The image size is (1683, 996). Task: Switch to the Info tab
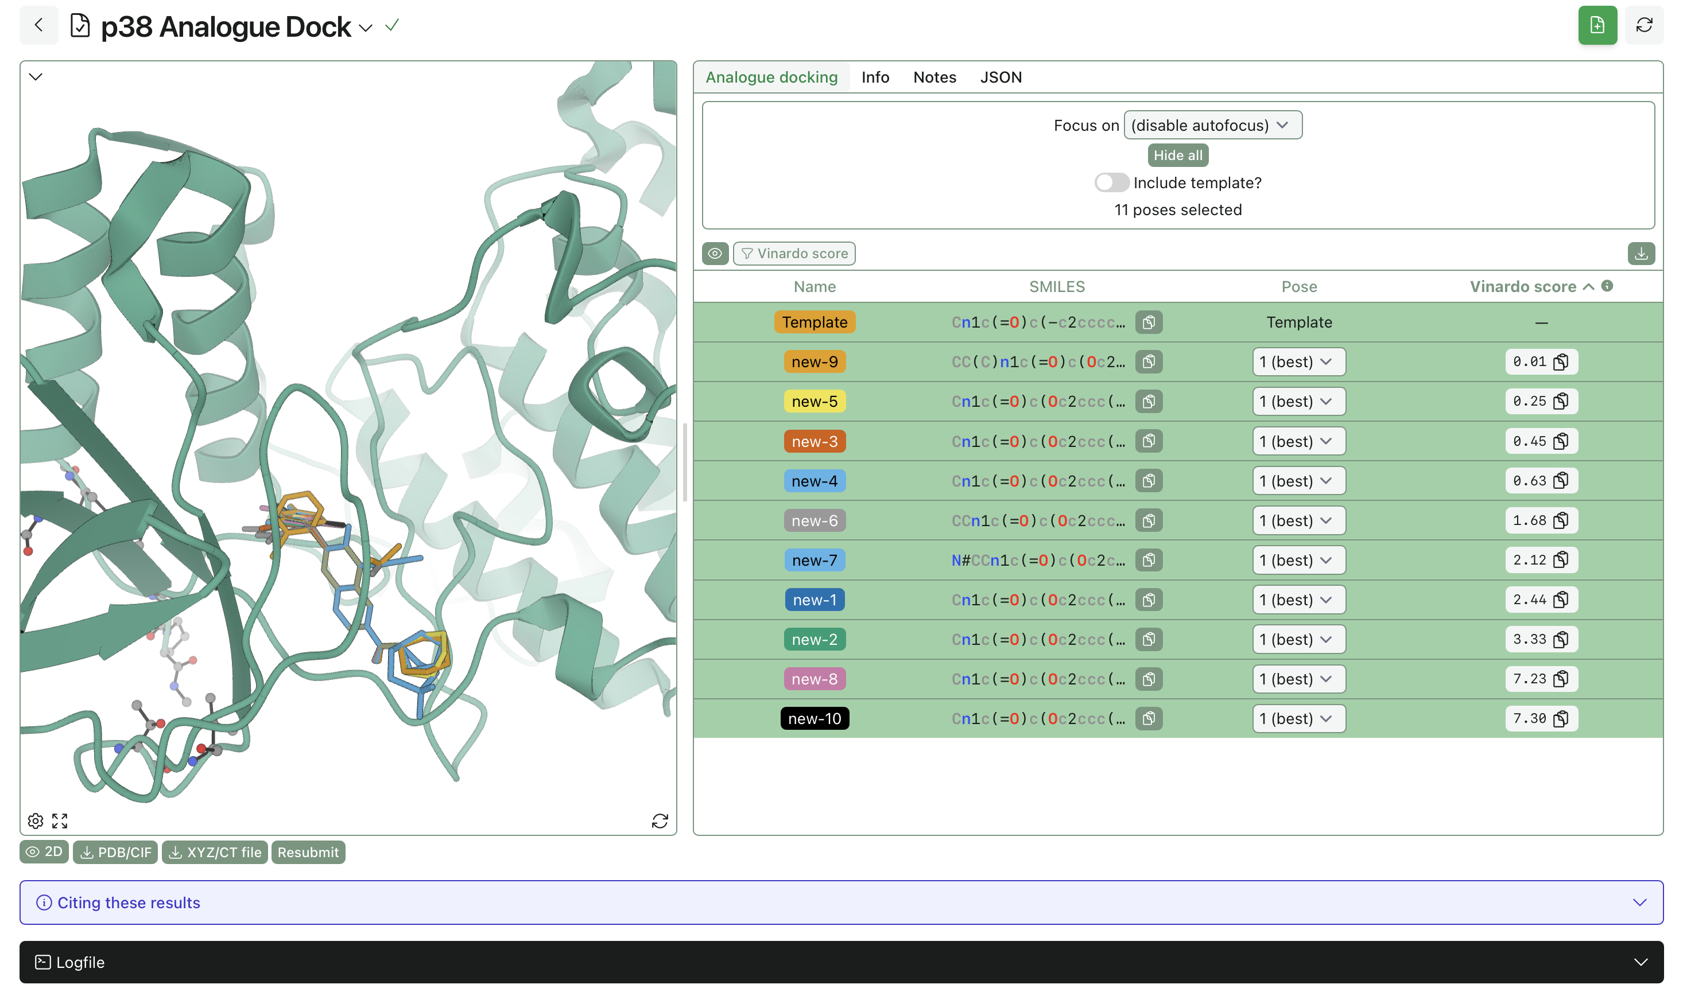[x=875, y=77]
